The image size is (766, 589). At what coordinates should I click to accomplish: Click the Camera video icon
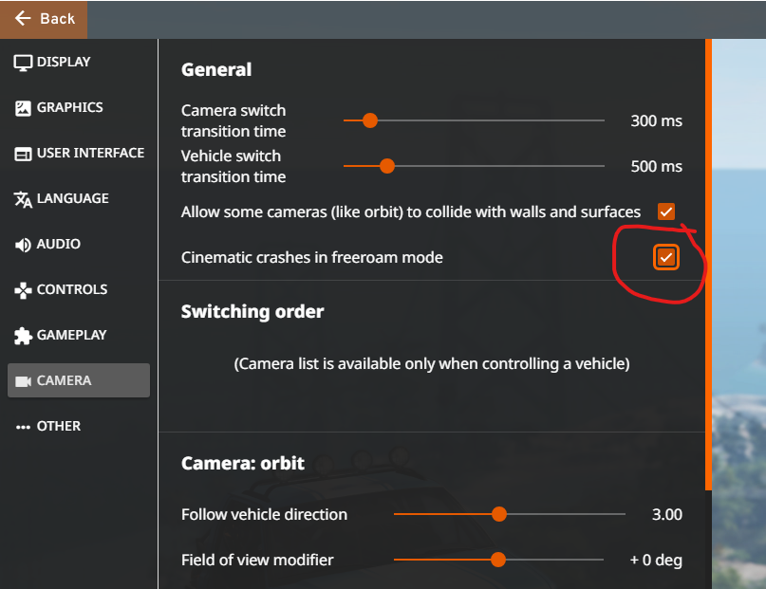tap(23, 381)
